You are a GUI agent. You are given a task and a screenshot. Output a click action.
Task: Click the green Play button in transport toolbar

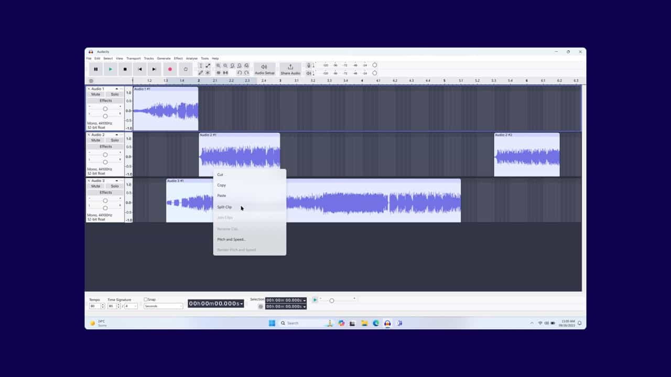click(110, 69)
